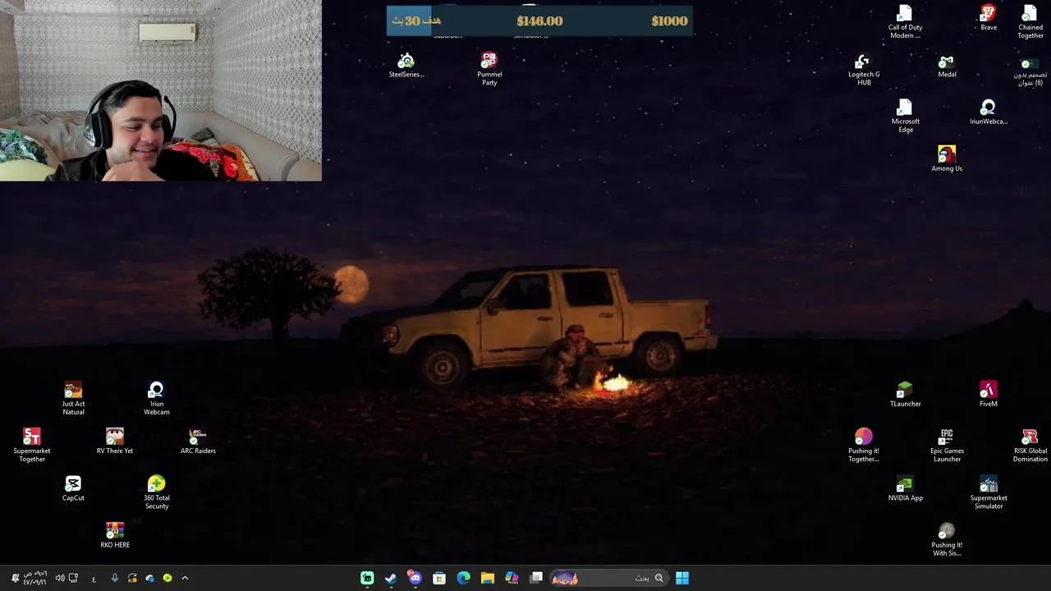
Task: Expand the hidden system tray icons chevron
Action: [185, 578]
